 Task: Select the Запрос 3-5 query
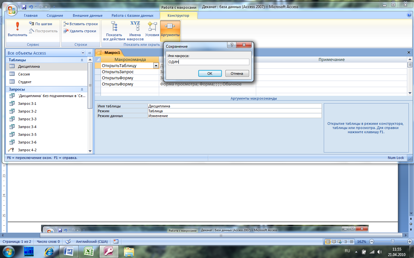(47, 134)
